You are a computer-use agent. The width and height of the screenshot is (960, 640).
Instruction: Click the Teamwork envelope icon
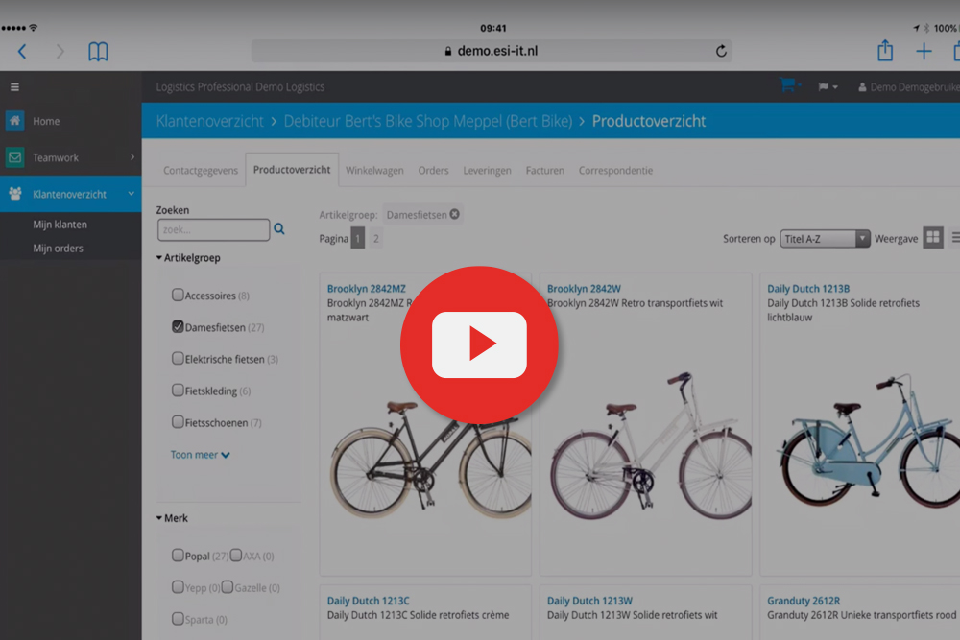coord(14,157)
